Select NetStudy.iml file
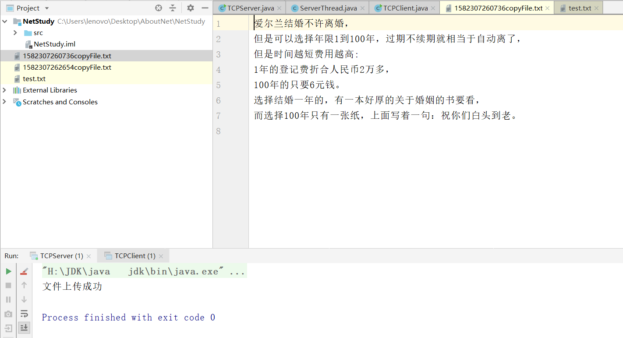 [54, 44]
